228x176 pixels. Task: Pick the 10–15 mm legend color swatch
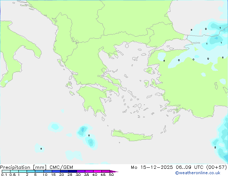pos(48,171)
